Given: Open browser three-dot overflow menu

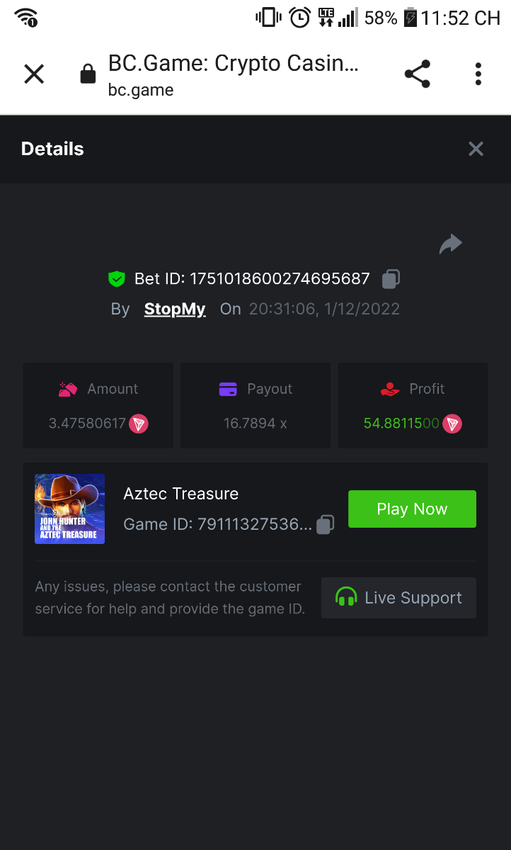Looking at the screenshot, I should pos(478,74).
